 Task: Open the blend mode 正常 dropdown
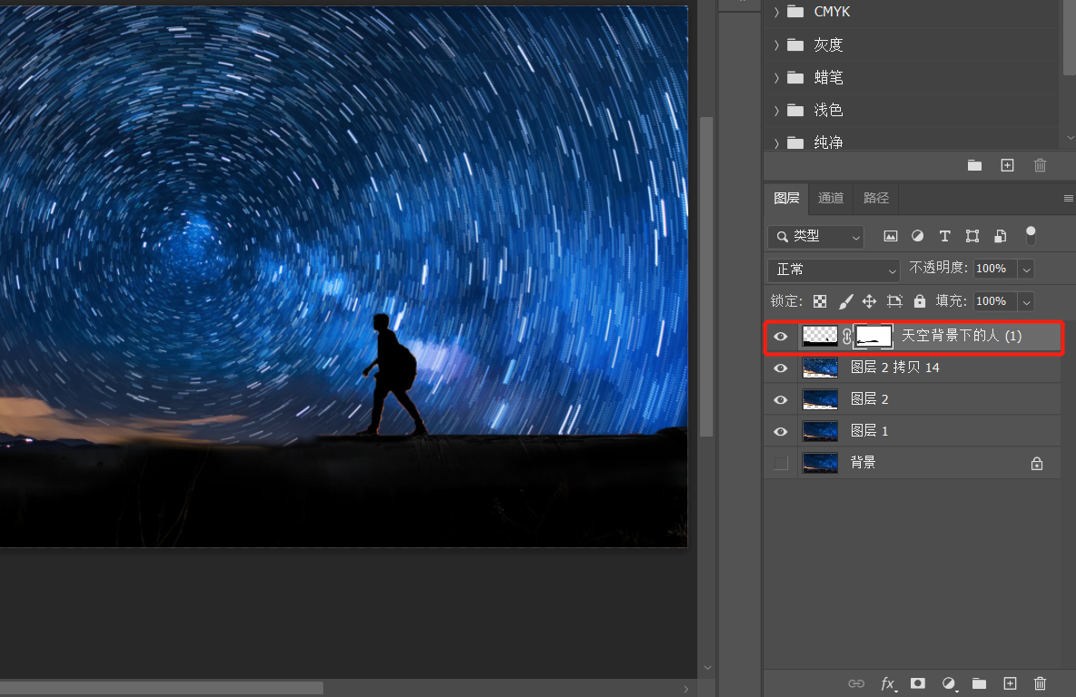833,270
